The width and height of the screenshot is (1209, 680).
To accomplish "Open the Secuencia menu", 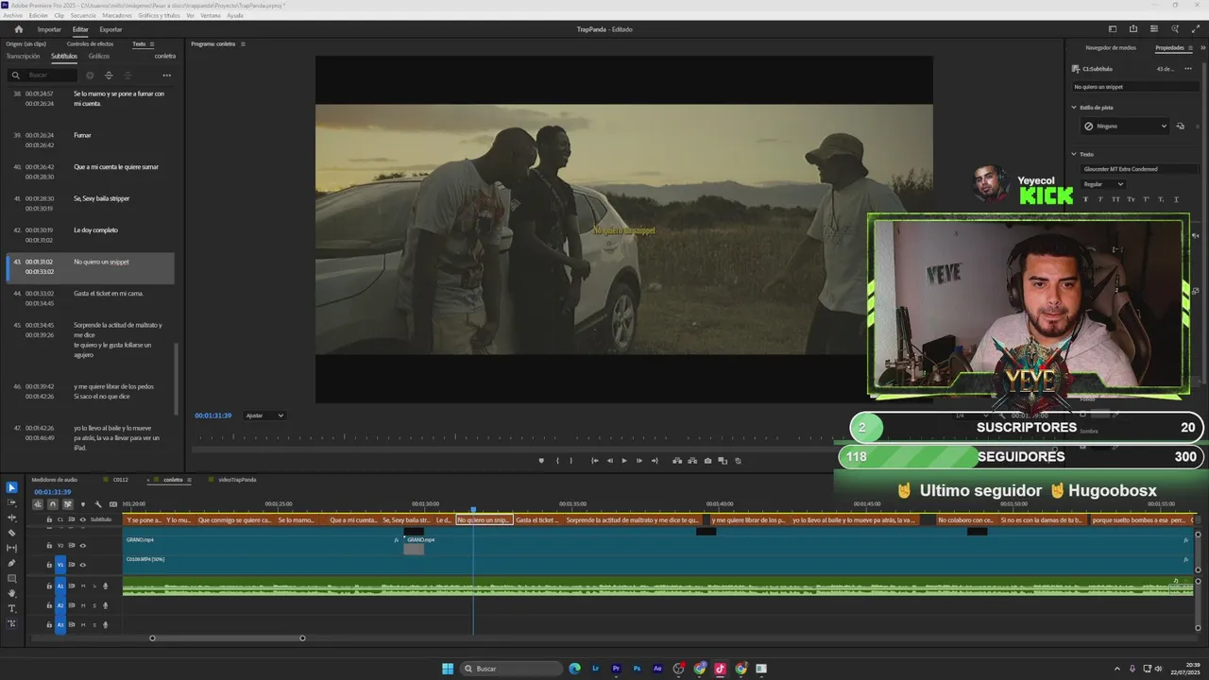I will [83, 15].
